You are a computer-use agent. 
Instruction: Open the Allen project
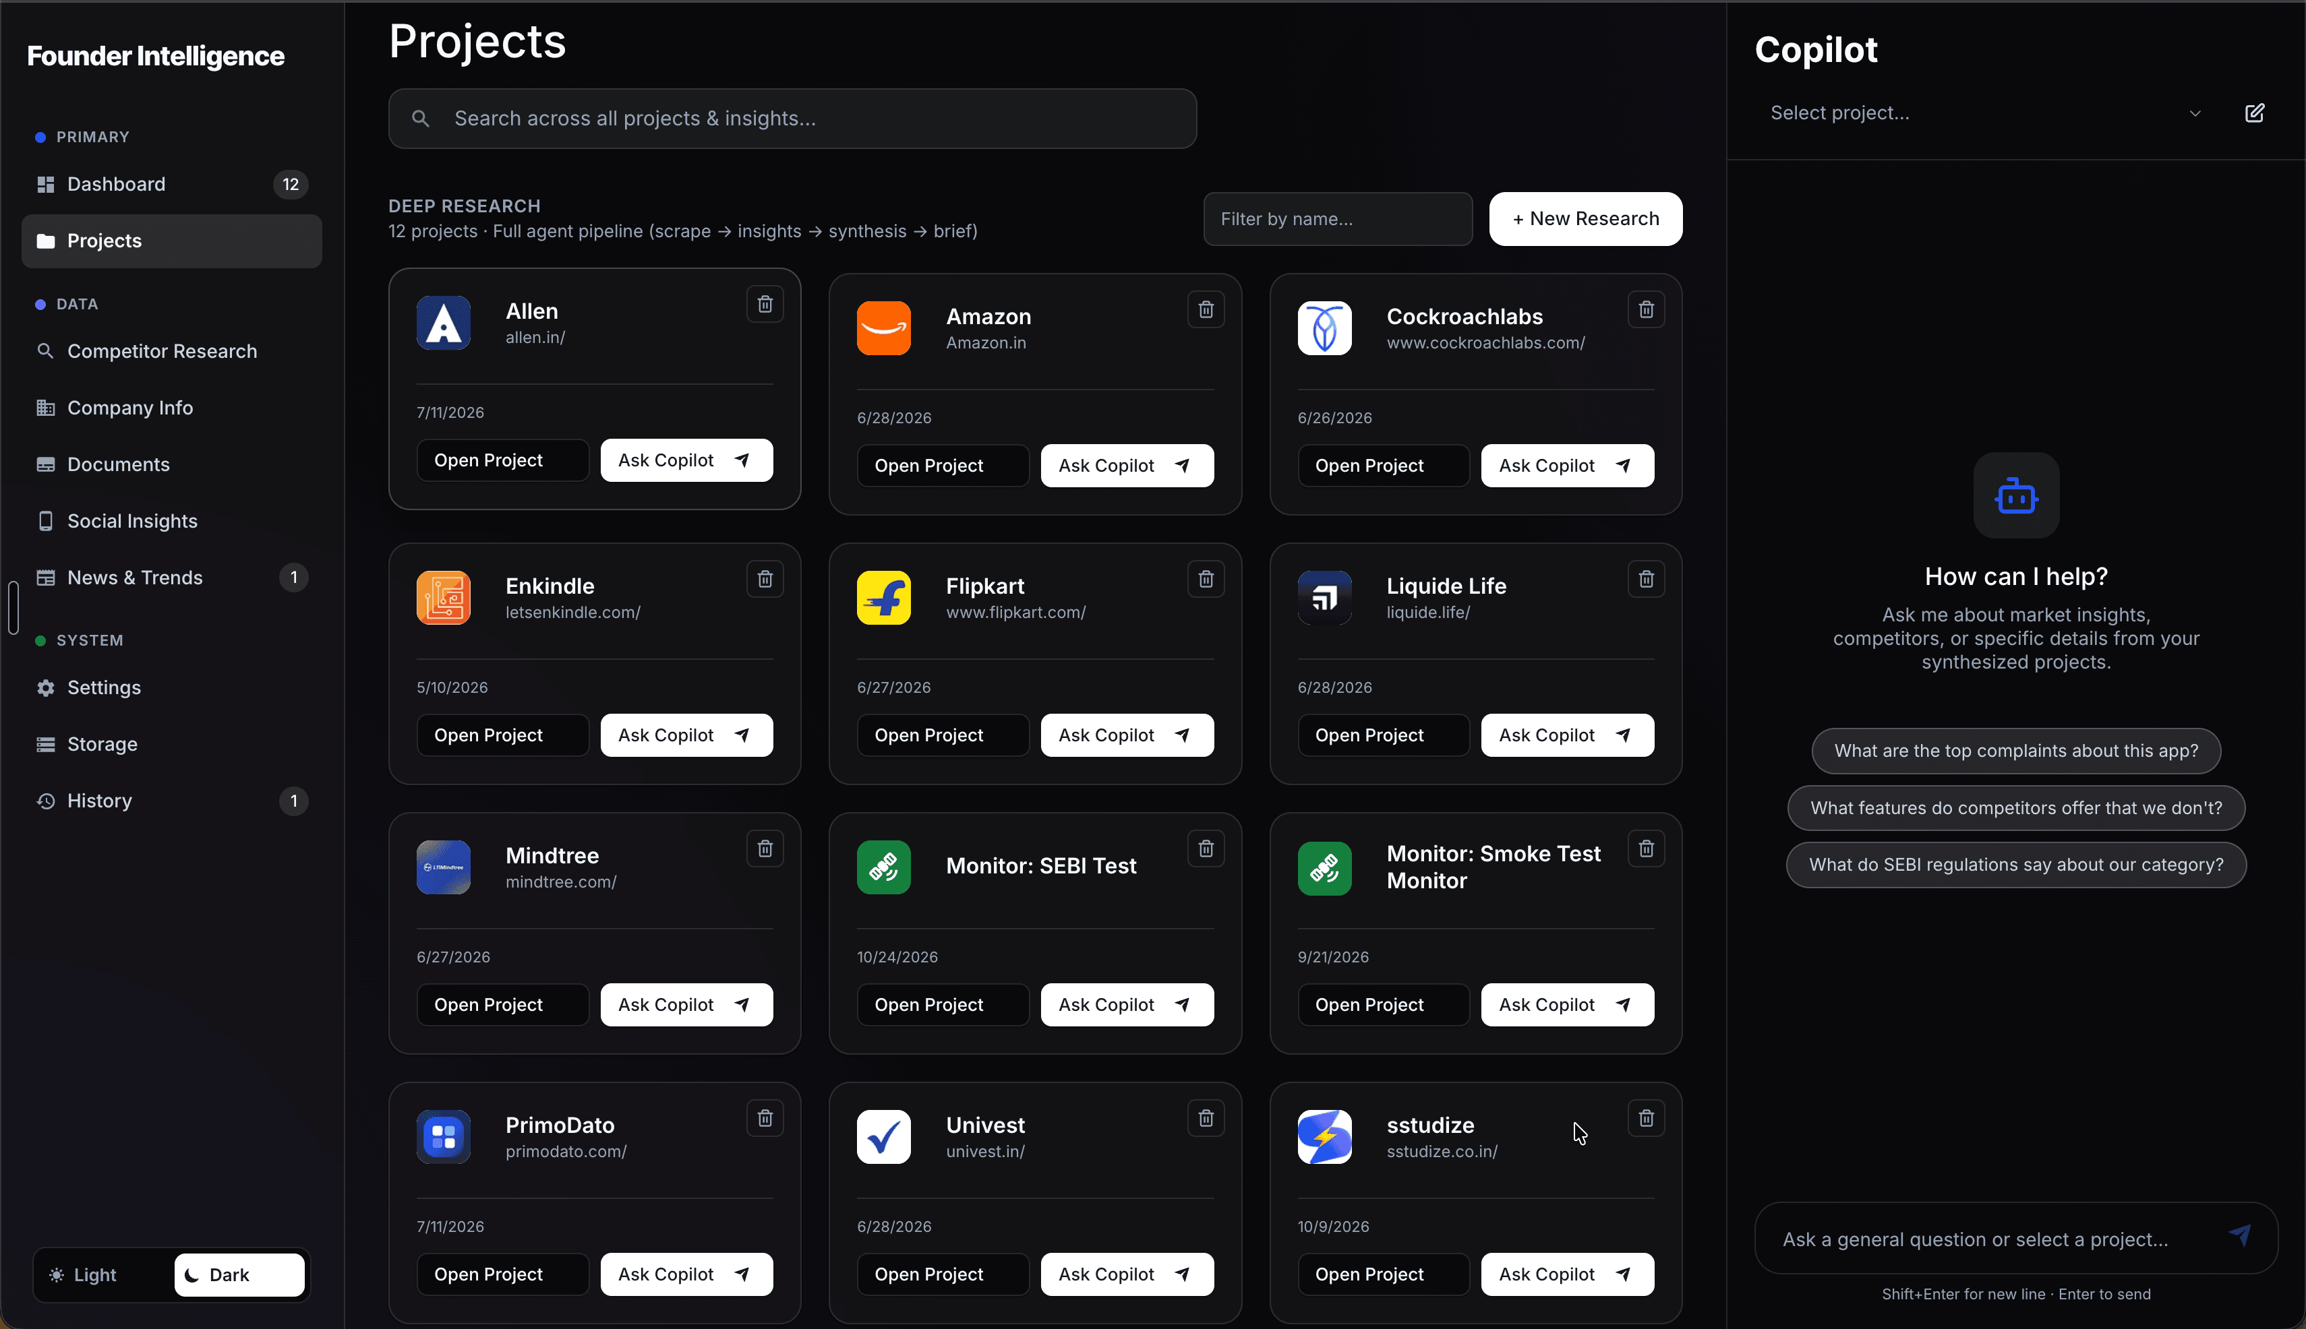click(x=502, y=460)
